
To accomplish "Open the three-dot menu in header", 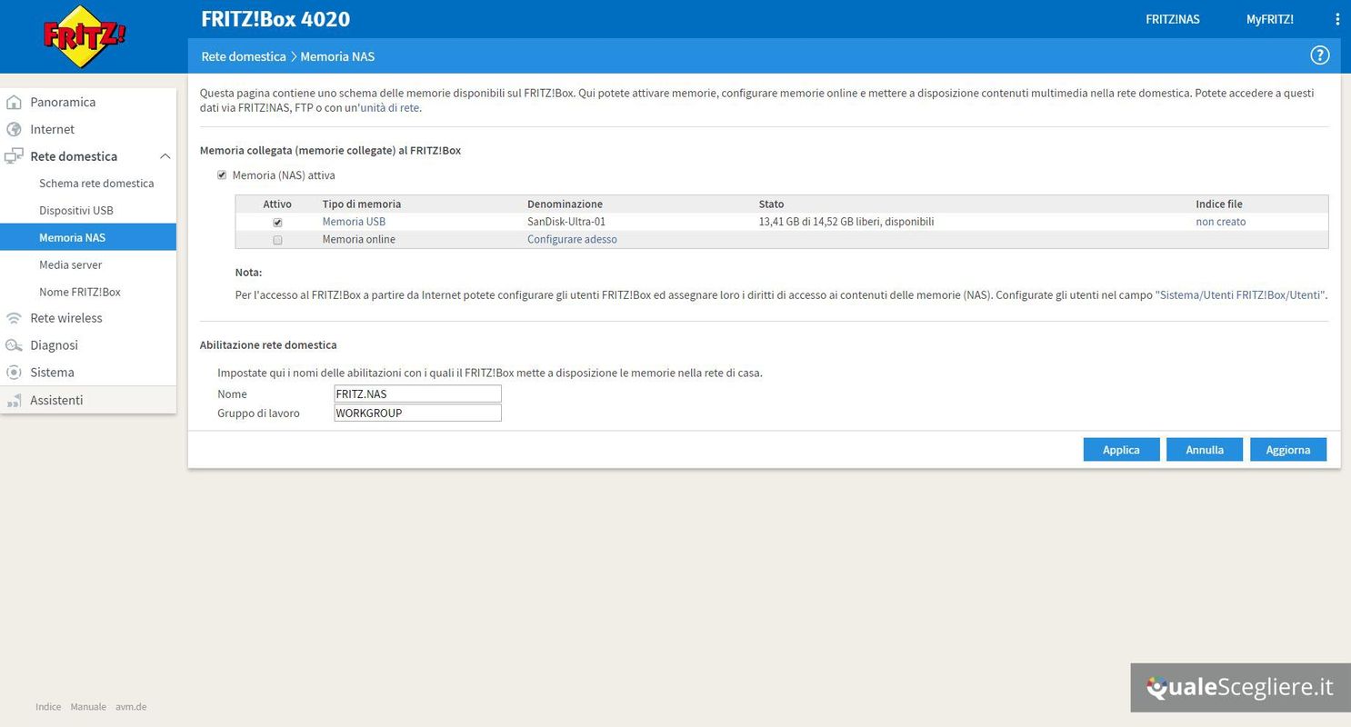I will pyautogui.click(x=1337, y=19).
